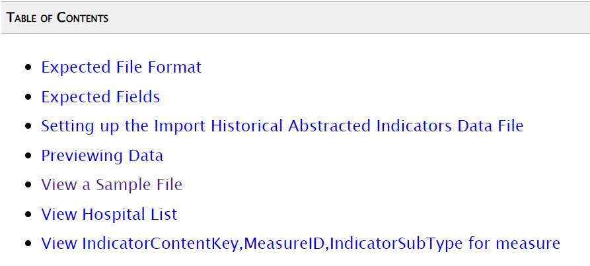The height and width of the screenshot is (266, 590).
Task: Click the gray Table of Contents header bar
Action: [x=295, y=17]
